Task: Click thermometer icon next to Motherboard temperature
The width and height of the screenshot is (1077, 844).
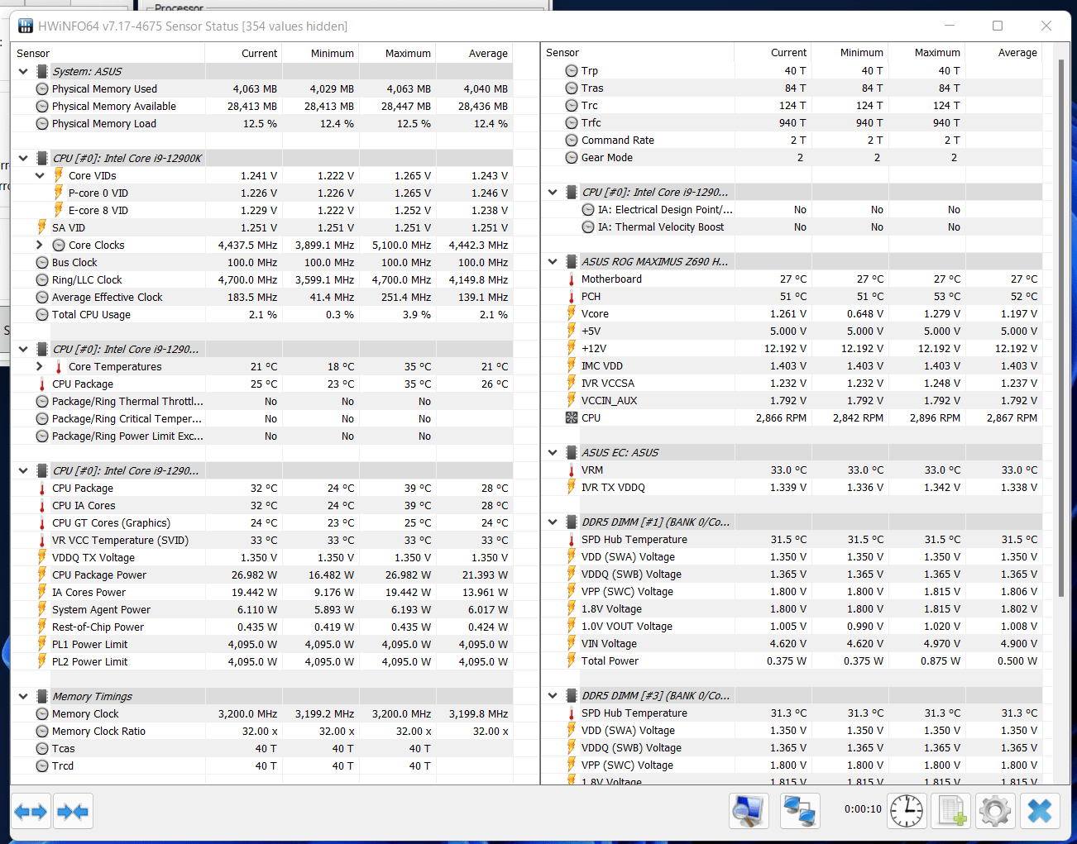Action: pyautogui.click(x=572, y=279)
